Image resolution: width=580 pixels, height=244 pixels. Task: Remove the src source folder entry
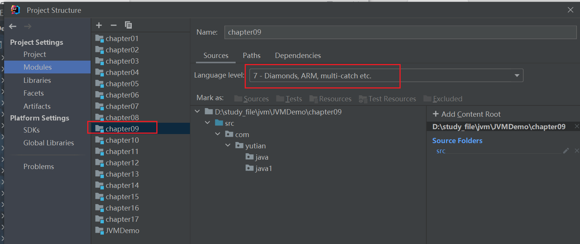[x=576, y=151]
